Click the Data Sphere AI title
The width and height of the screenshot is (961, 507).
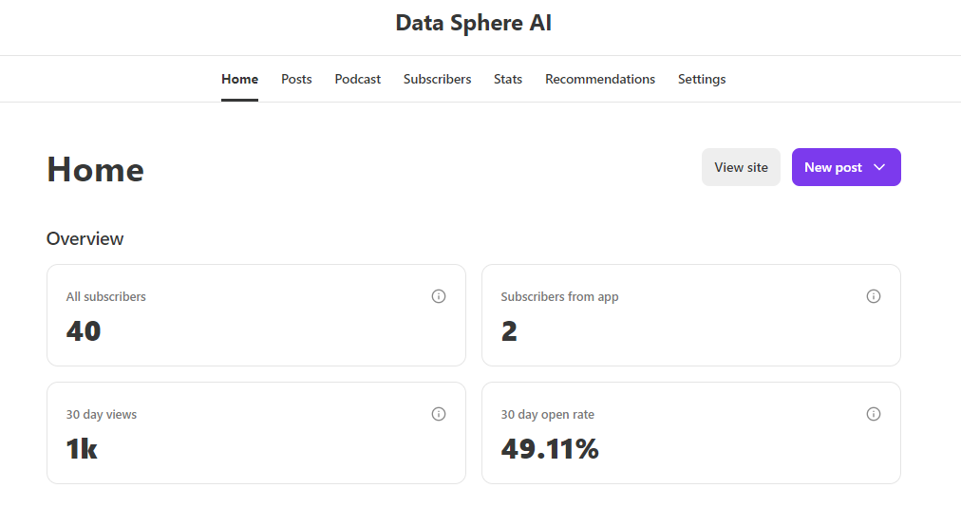coord(473,23)
